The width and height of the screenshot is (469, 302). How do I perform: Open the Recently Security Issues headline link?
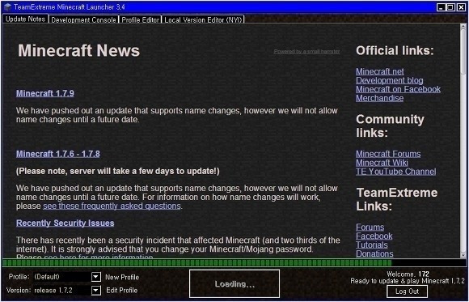(65, 223)
